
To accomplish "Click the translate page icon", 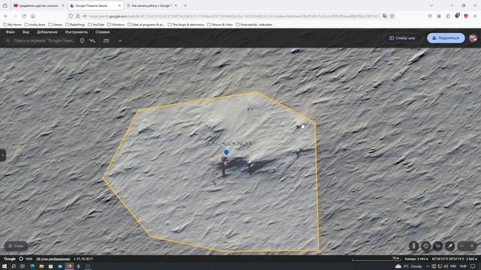I will point(385,16).
